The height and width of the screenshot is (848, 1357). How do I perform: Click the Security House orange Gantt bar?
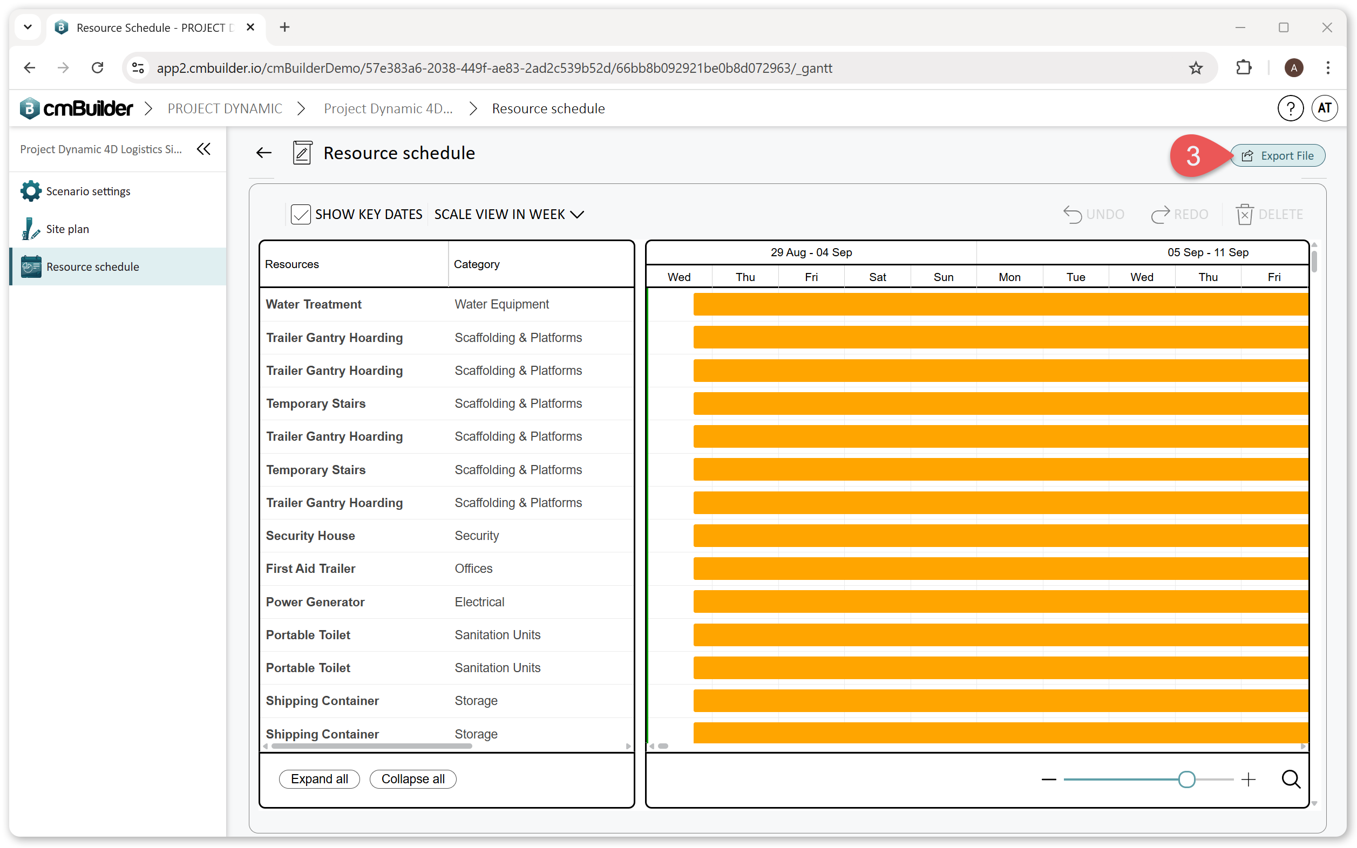[1001, 536]
